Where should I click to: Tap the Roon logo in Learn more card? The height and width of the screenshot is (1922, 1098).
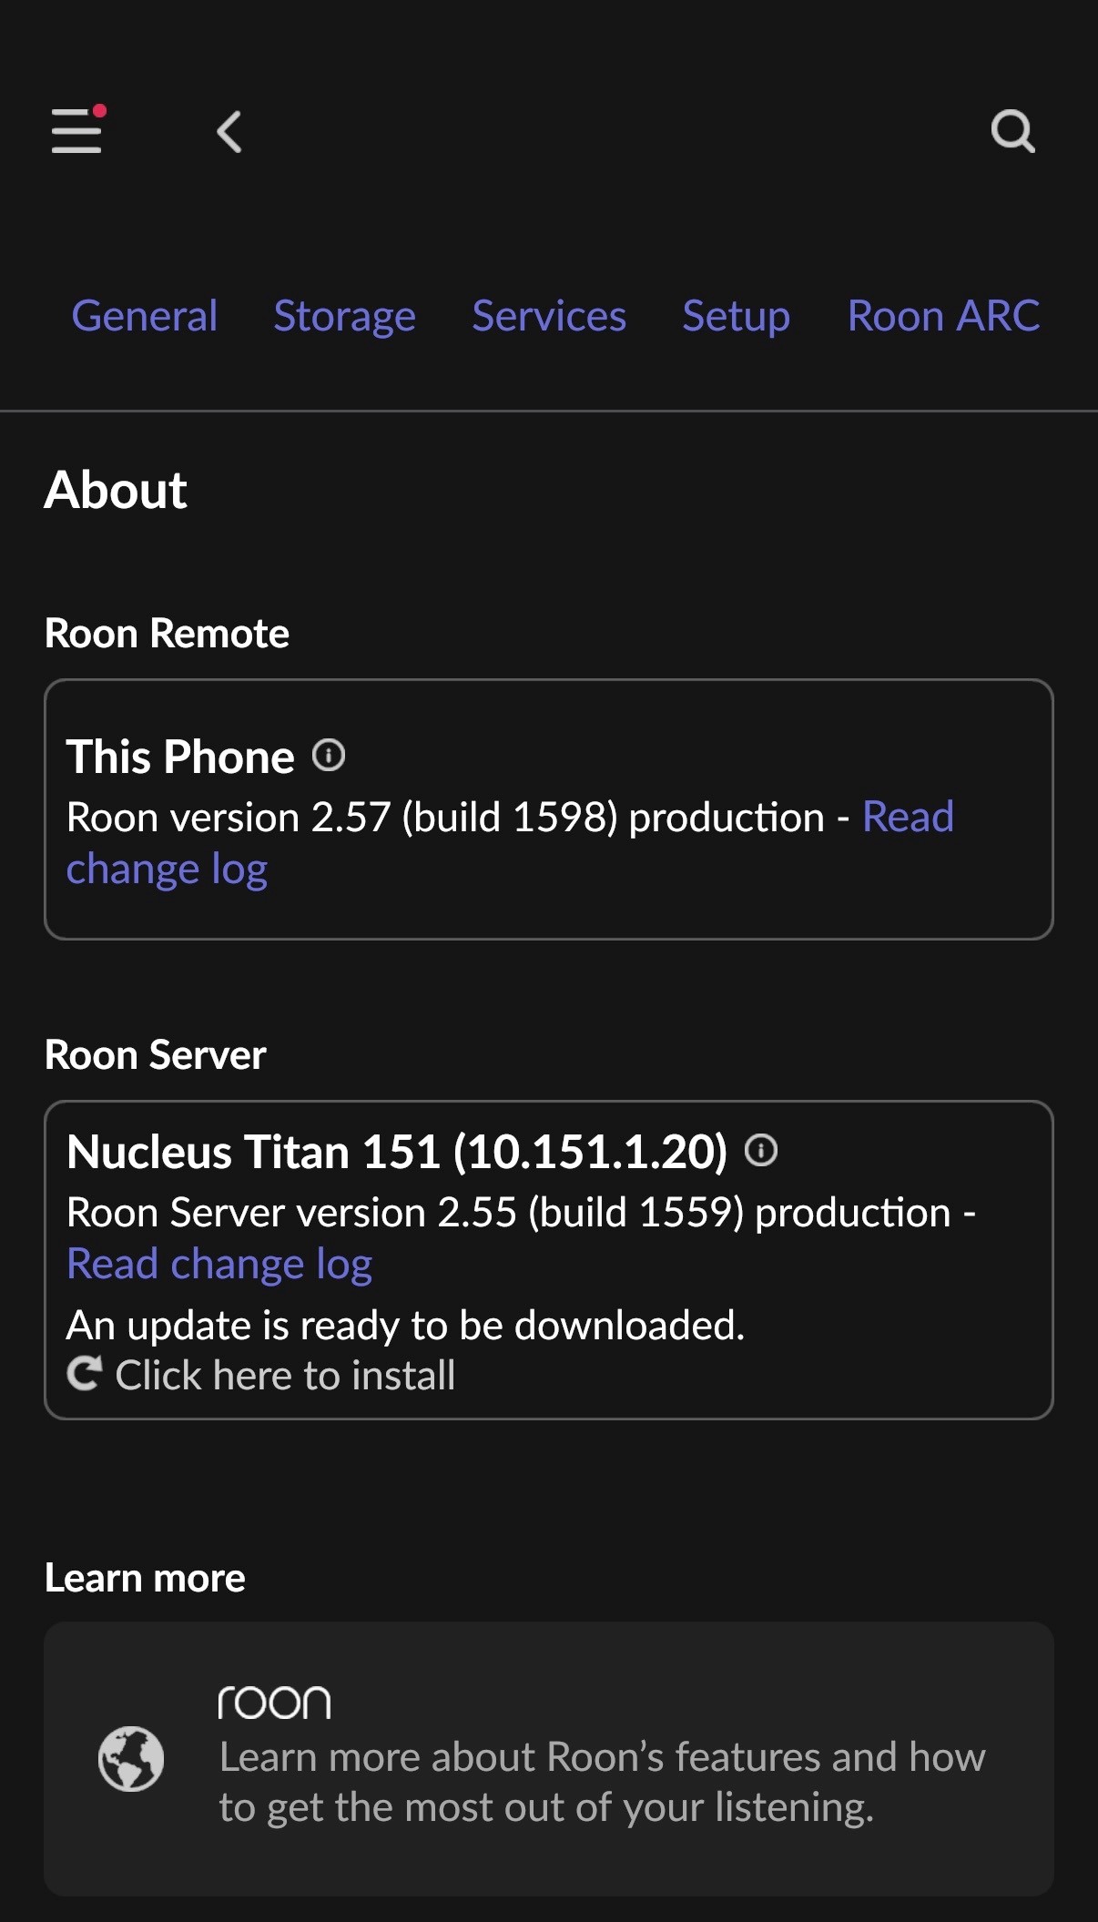(274, 1703)
